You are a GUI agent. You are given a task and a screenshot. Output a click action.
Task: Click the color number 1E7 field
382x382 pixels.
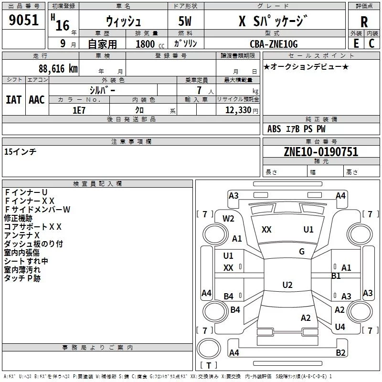click(79, 110)
